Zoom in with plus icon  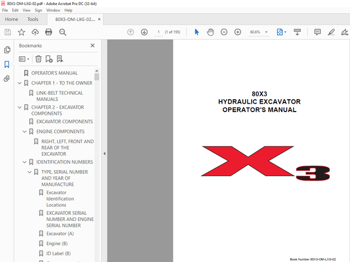click(x=238, y=32)
